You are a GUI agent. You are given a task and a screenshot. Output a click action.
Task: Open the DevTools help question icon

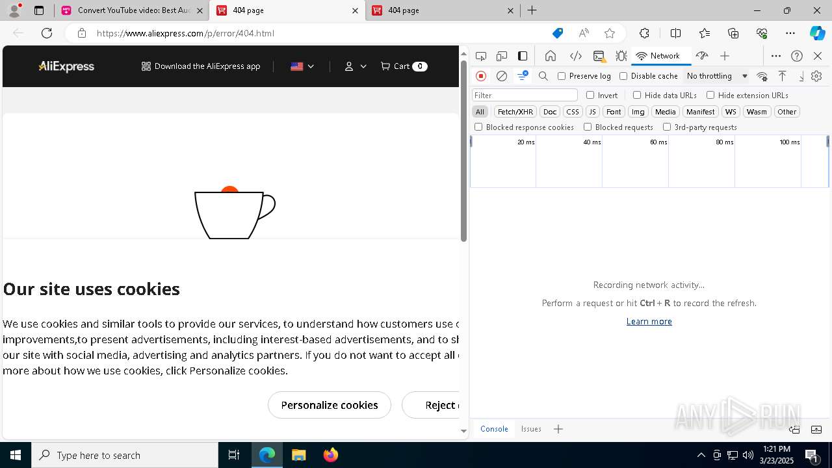pos(797,56)
